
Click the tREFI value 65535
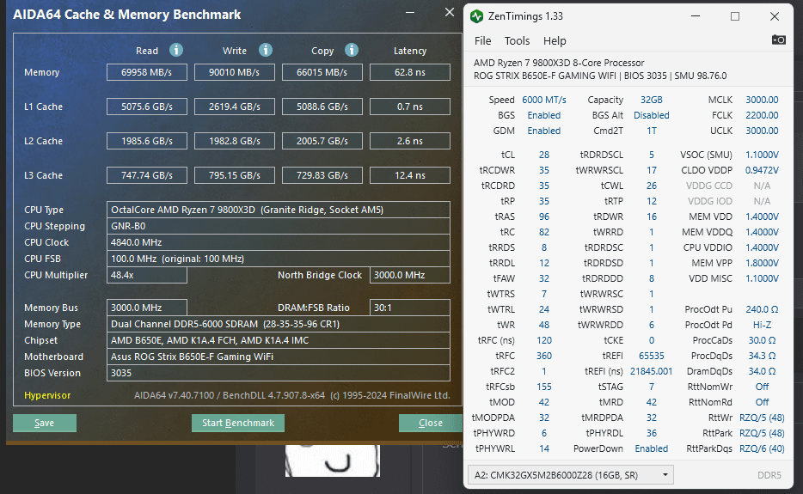click(652, 356)
